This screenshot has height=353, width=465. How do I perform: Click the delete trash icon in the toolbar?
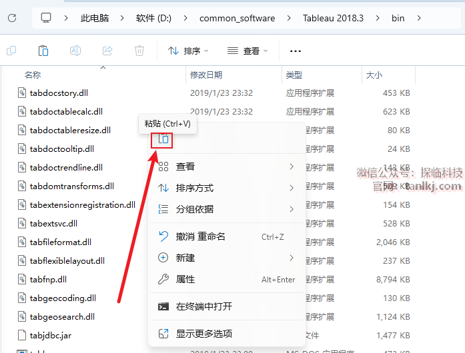[139, 51]
